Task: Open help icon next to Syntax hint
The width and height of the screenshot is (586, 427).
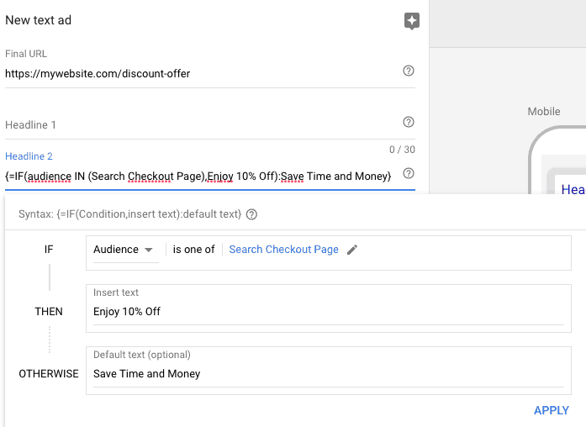Action: coord(251,214)
